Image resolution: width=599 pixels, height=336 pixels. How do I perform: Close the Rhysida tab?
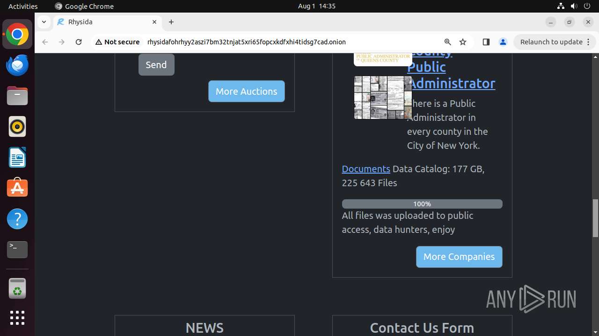click(154, 22)
